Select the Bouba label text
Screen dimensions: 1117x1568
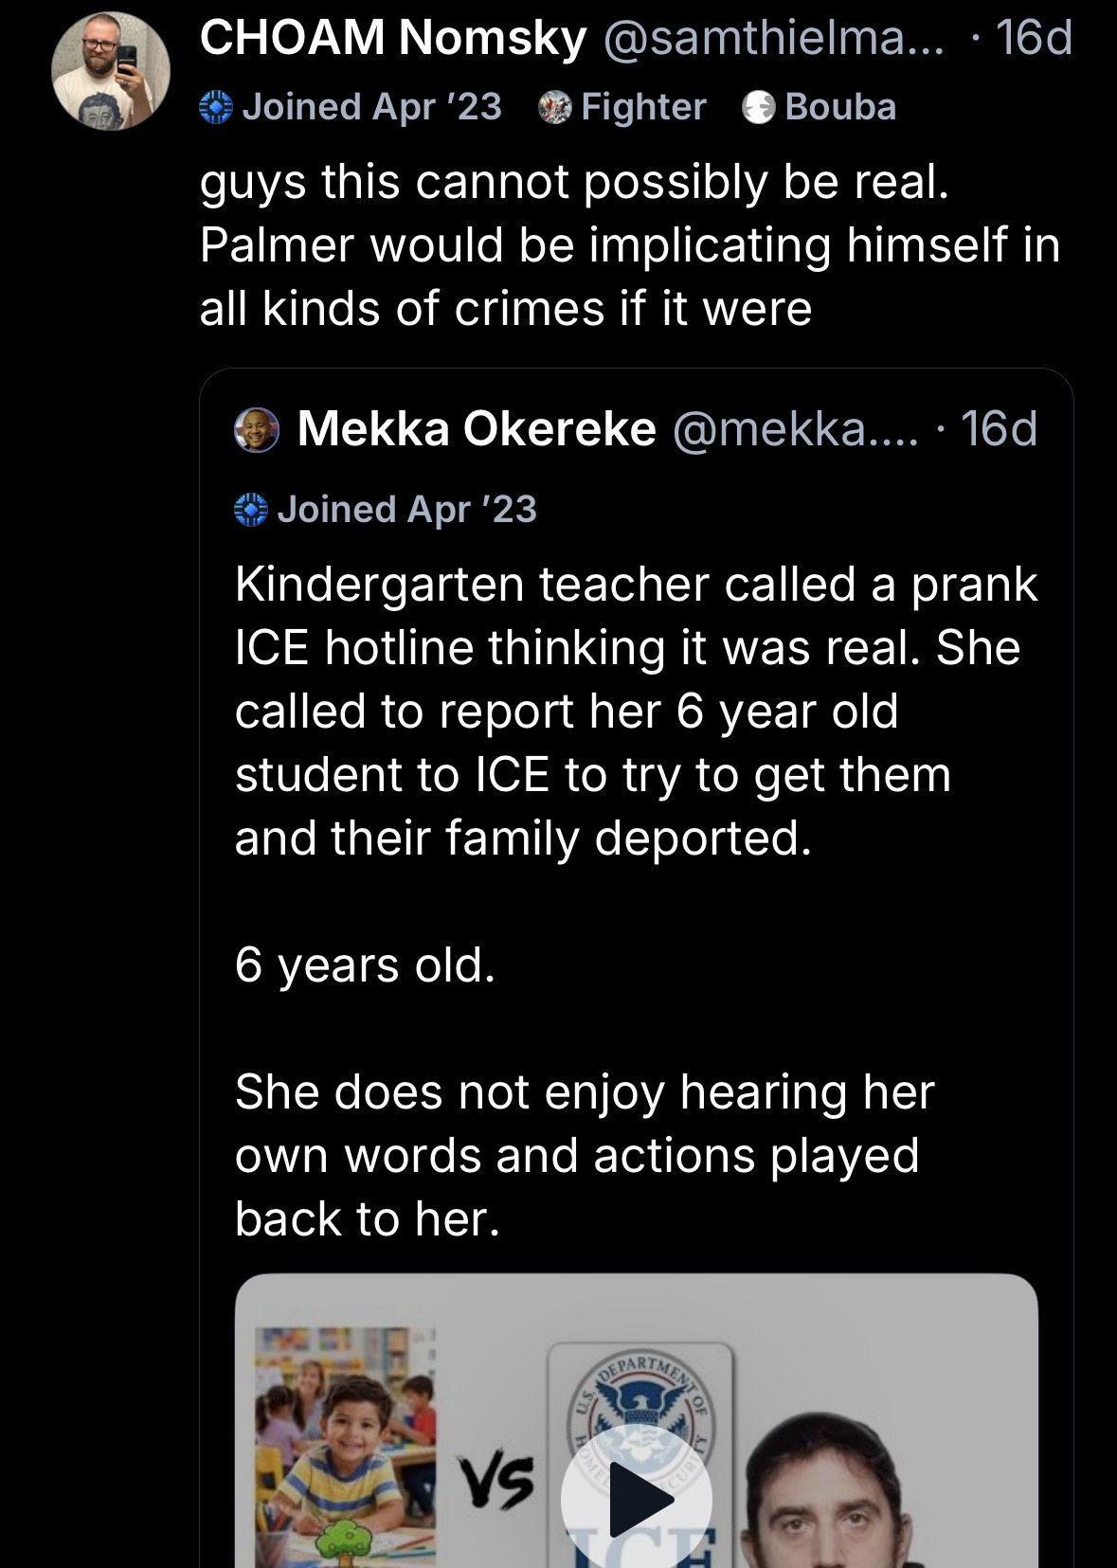click(x=840, y=107)
